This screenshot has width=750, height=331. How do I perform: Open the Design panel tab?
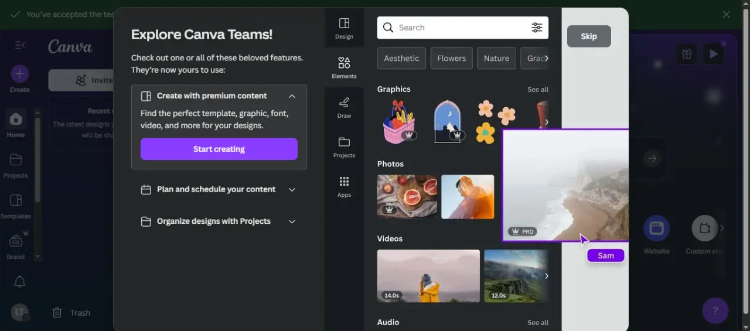pos(344,28)
